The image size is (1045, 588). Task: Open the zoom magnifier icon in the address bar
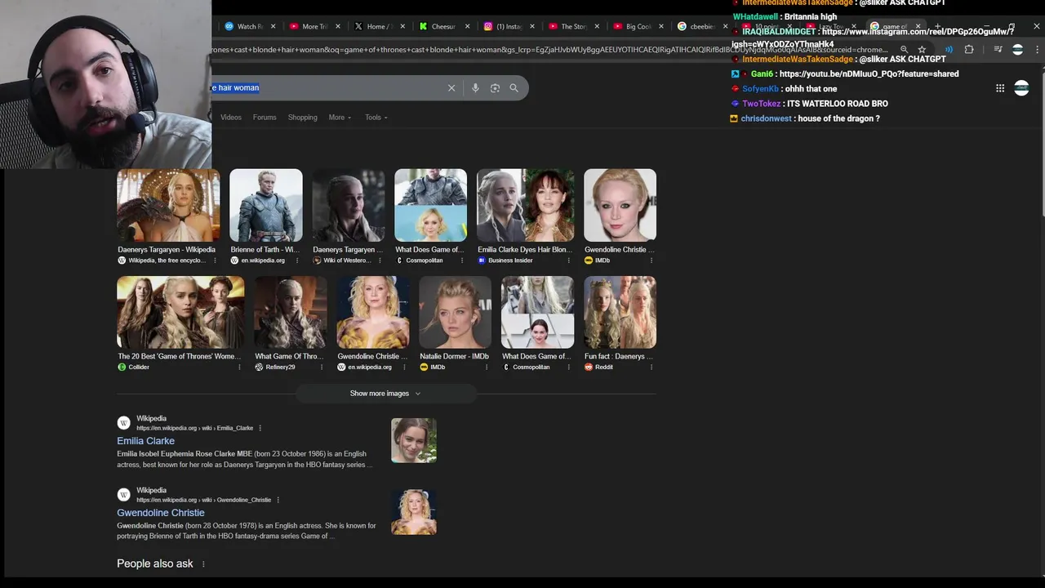tap(904, 50)
